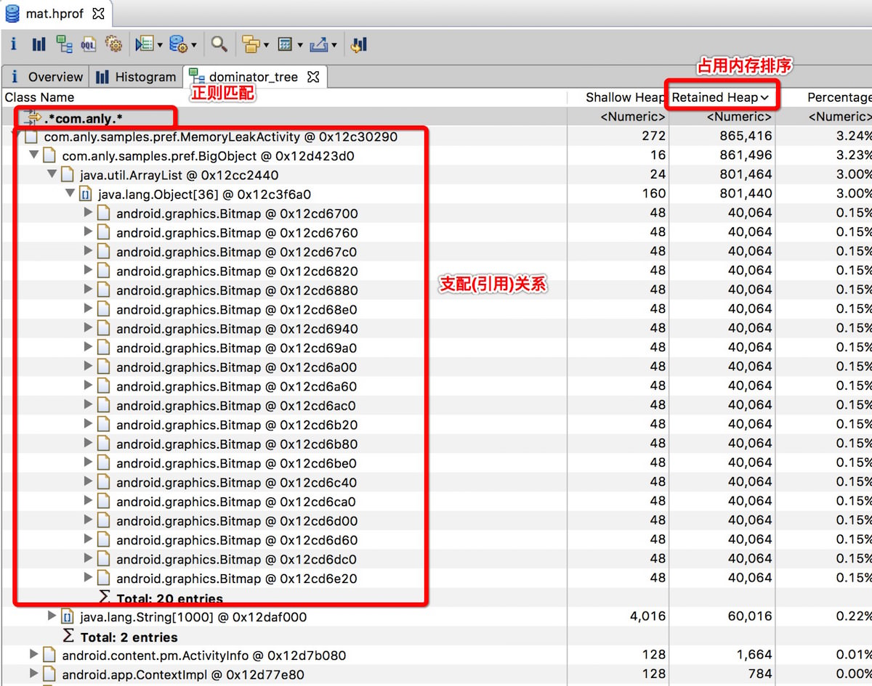
Task: Collapse the BigObject @ 0x12d423d0 node
Action: click(34, 155)
